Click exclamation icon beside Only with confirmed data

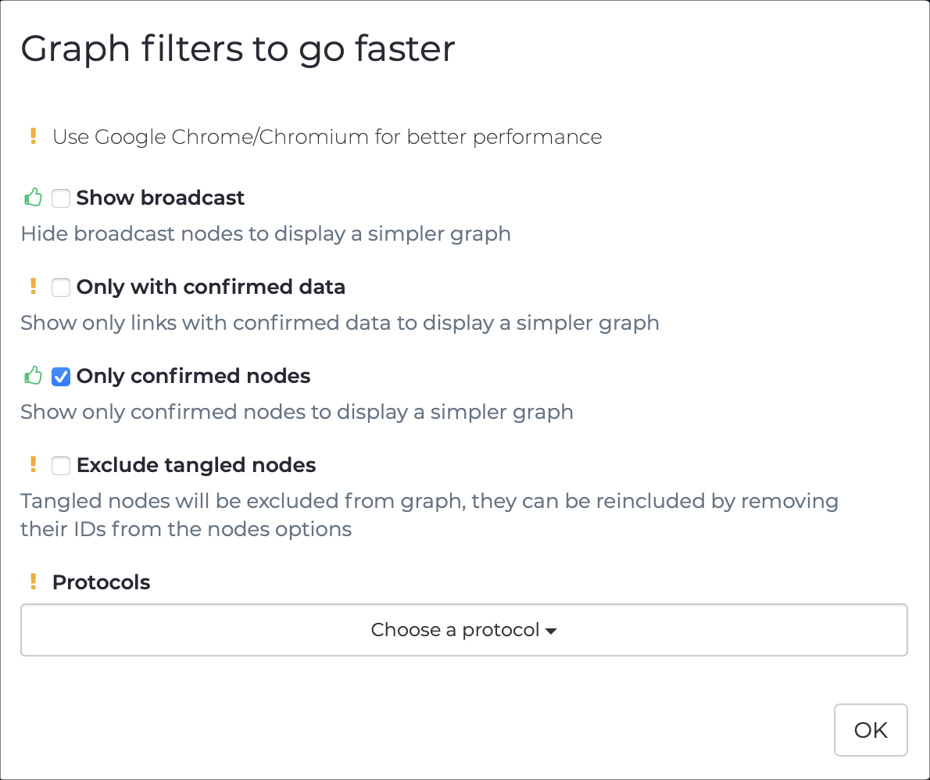pos(33,287)
